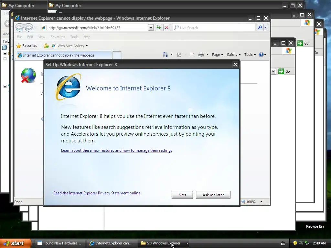Screen dimensions: 331x248
Task: Click the 'Done' status bar text
Action: pyautogui.click(x=18, y=202)
